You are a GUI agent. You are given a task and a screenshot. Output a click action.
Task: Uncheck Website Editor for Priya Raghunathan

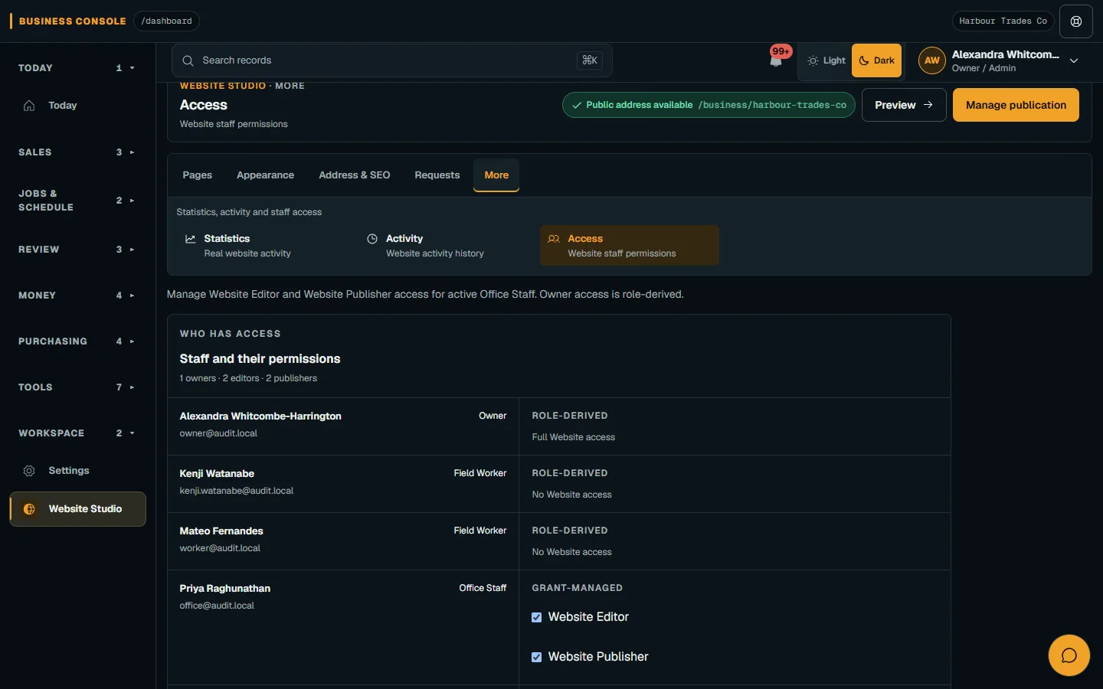coord(536,617)
